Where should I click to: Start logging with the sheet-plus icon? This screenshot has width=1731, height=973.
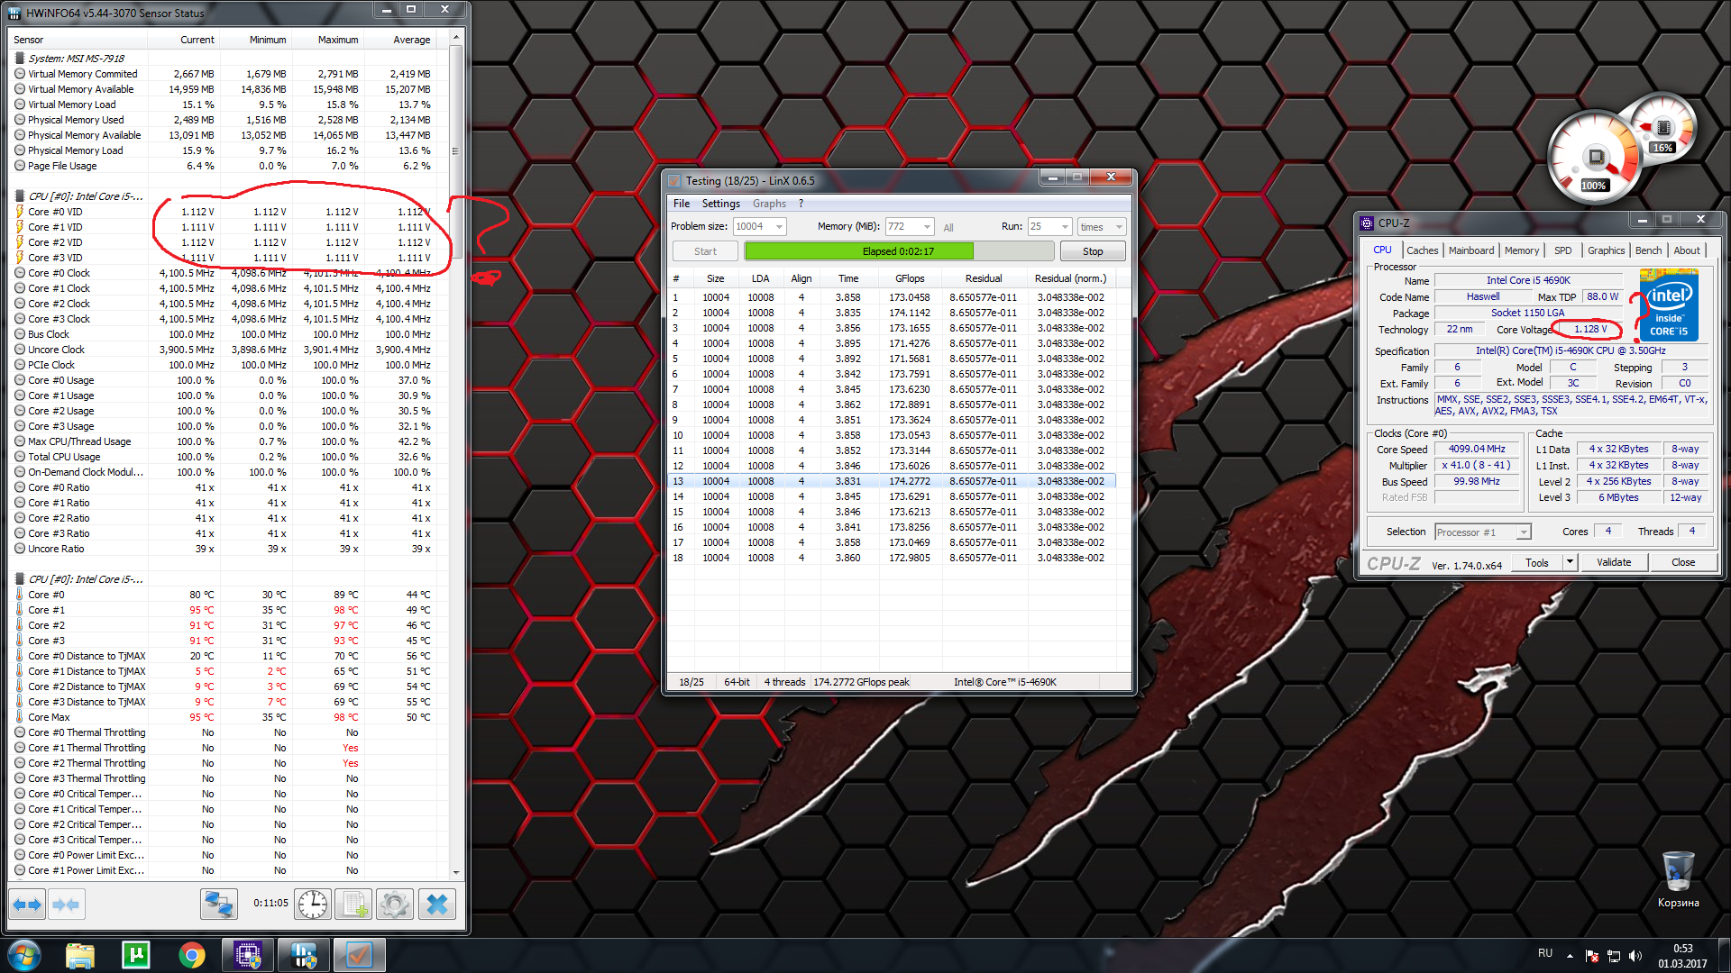353,904
